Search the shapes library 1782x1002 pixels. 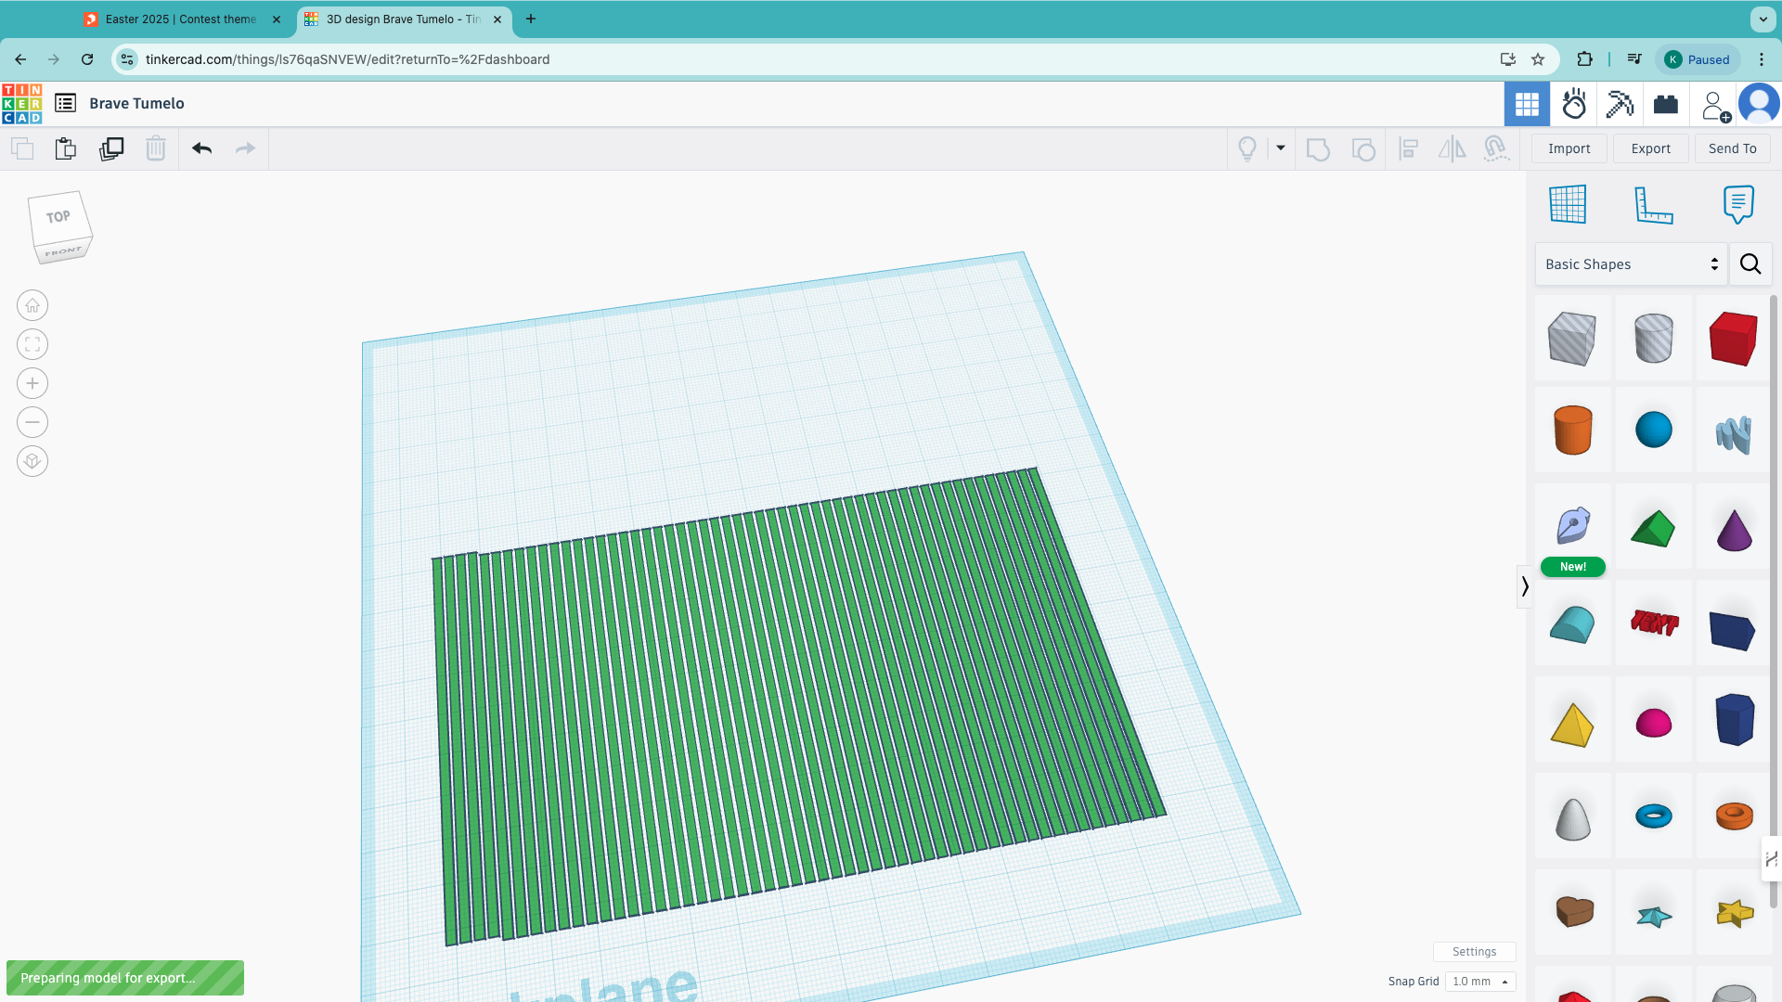point(1750,264)
